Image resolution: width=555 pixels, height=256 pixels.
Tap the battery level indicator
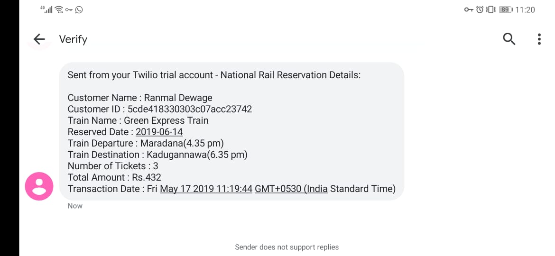click(506, 10)
